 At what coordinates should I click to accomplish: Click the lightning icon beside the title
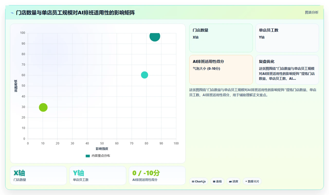pyautogui.click(x=12, y=13)
